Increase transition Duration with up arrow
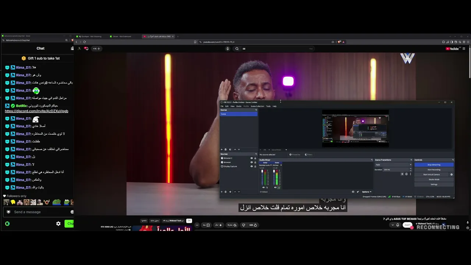This screenshot has height=265, width=471. click(x=410, y=169)
